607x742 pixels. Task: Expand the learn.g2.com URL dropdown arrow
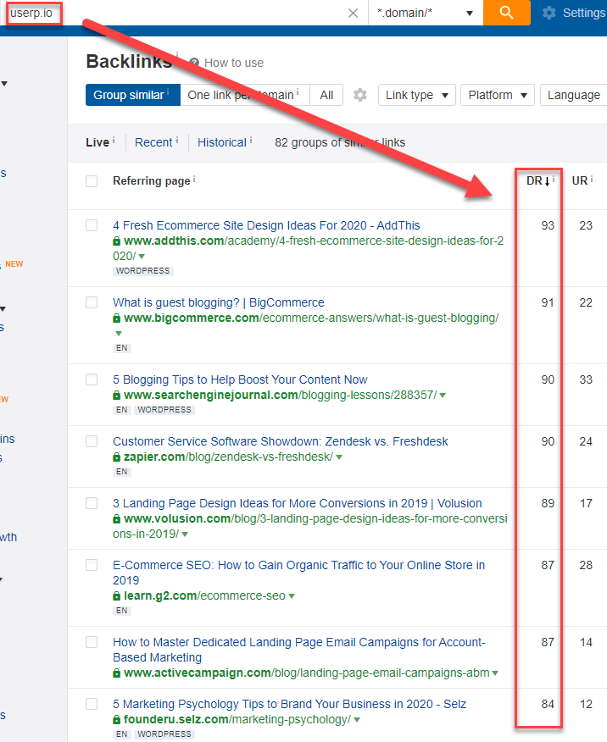coord(292,596)
